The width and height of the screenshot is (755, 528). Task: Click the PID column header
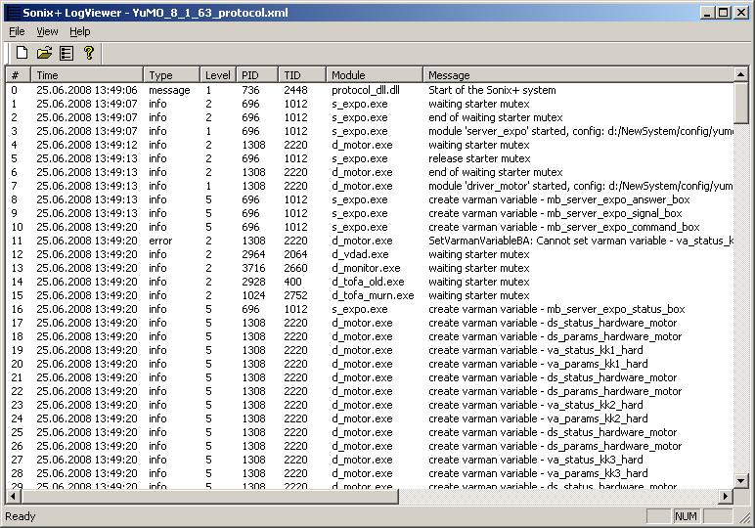256,74
